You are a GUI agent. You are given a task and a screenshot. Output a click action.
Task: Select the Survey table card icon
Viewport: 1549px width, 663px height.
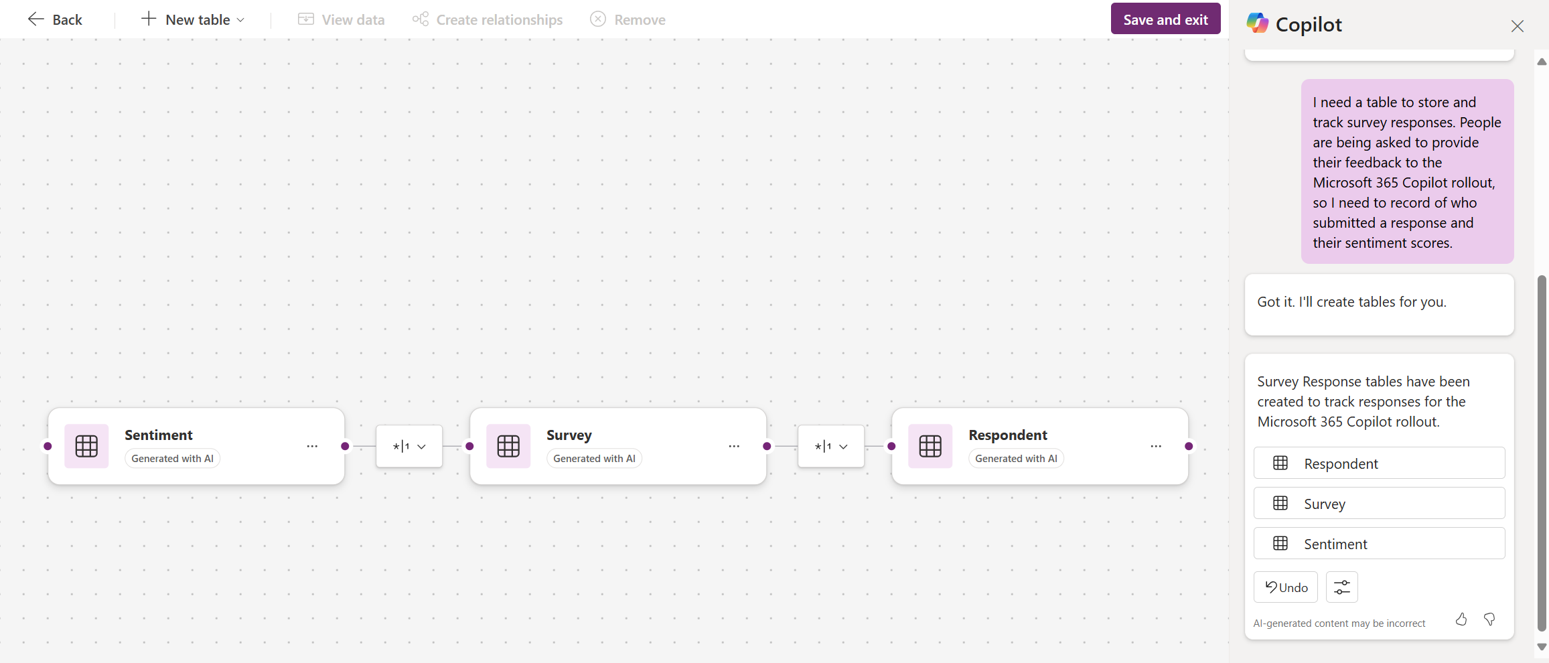(508, 446)
